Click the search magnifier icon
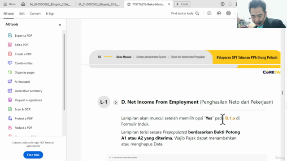This screenshot has height=161, width=287. coord(197,13)
